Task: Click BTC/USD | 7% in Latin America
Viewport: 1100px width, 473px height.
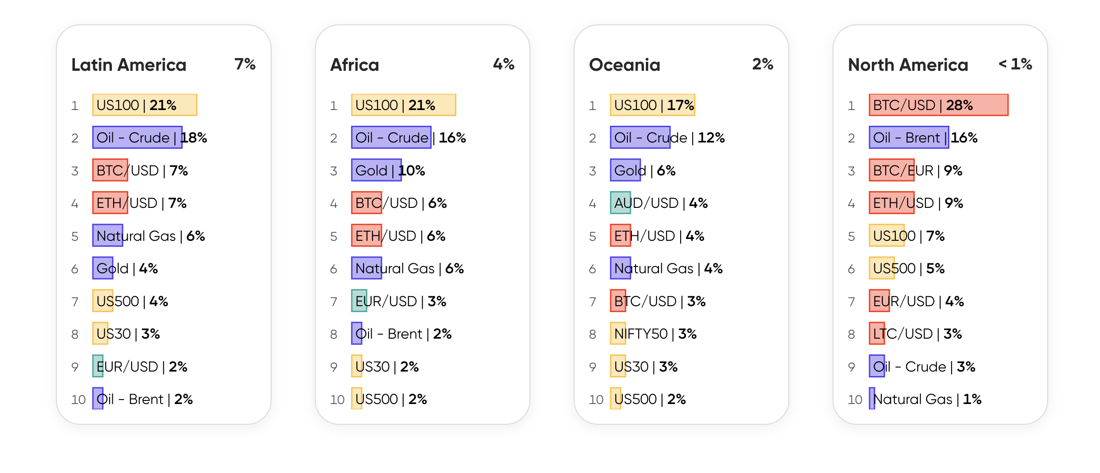Action: click(140, 170)
